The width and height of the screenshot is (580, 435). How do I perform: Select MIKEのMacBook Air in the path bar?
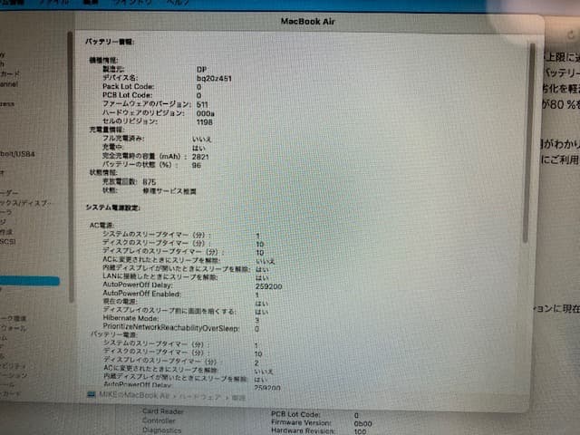134,395
